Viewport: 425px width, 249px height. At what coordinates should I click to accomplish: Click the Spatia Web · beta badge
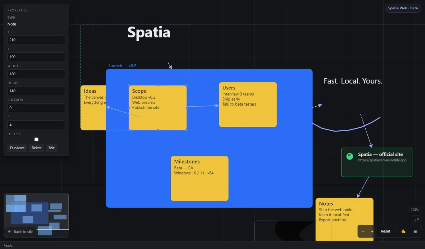click(403, 8)
